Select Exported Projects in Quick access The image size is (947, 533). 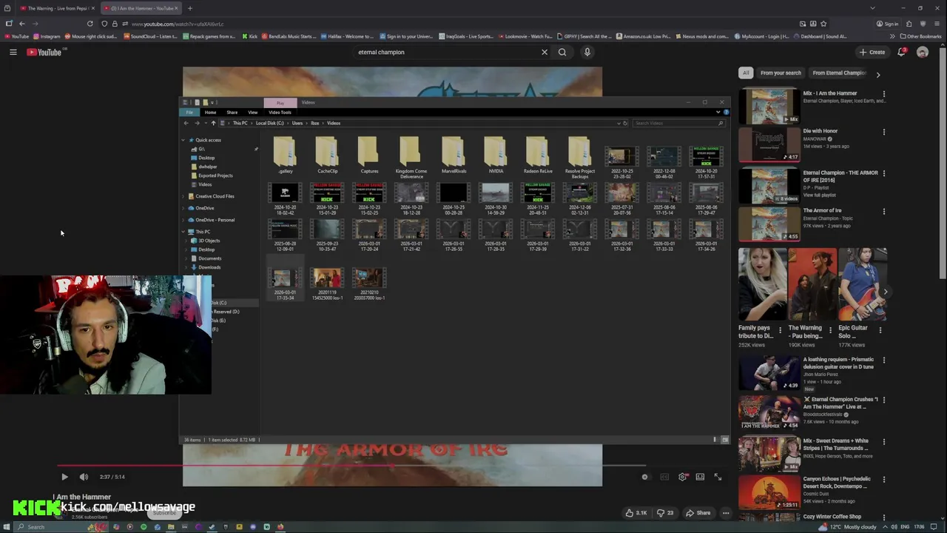pos(215,175)
